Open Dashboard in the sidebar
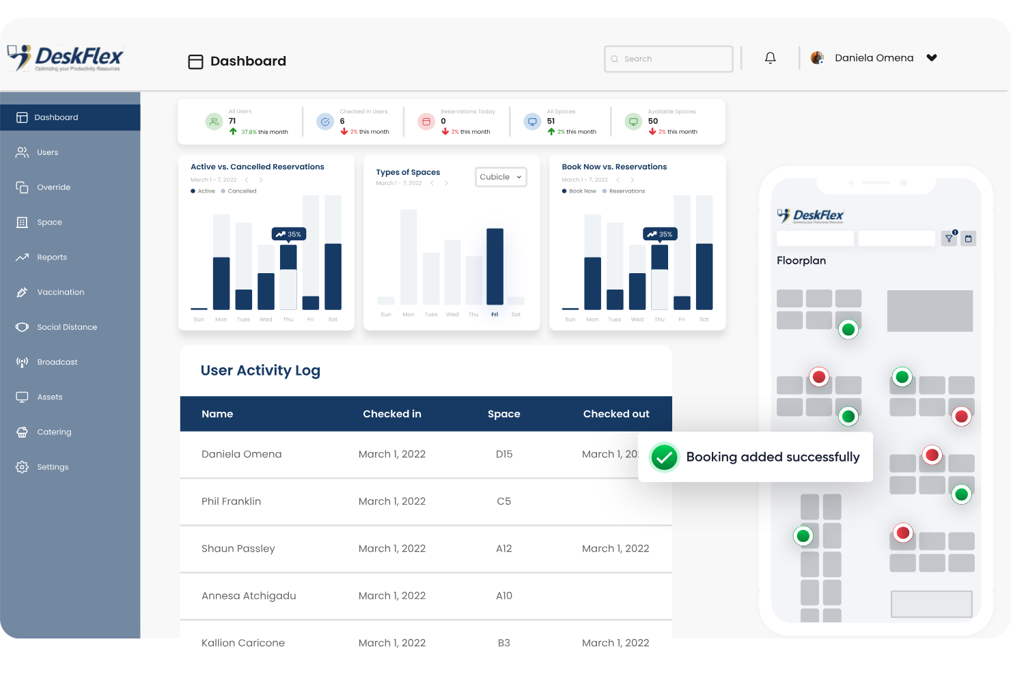Screen dimensions: 1011x674 coord(70,117)
